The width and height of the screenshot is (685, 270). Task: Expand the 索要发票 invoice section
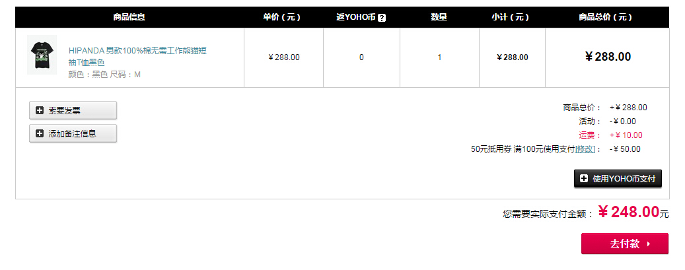tap(73, 110)
